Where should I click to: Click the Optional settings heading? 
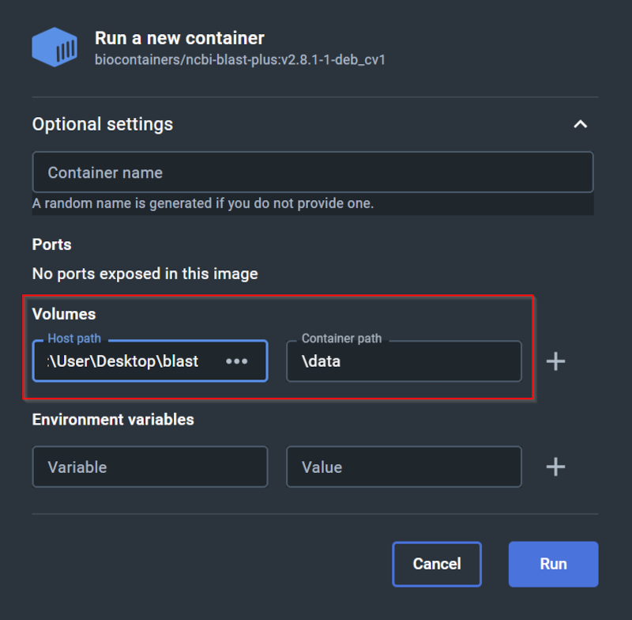tap(103, 124)
